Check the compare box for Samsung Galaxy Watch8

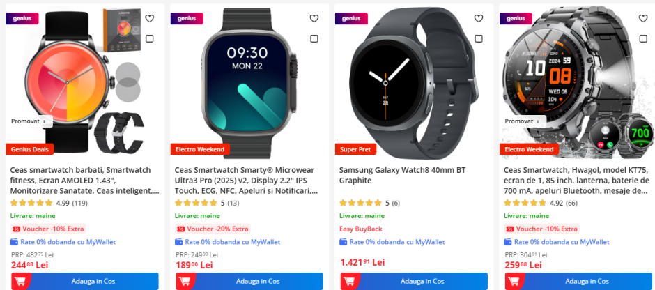tap(479, 39)
